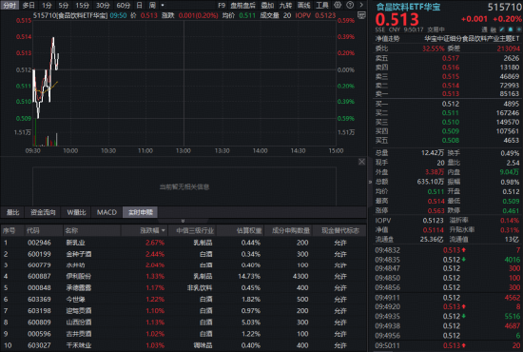Select the 资金流向 indicator tab
This screenshot has width=523, height=352.
[43, 212]
